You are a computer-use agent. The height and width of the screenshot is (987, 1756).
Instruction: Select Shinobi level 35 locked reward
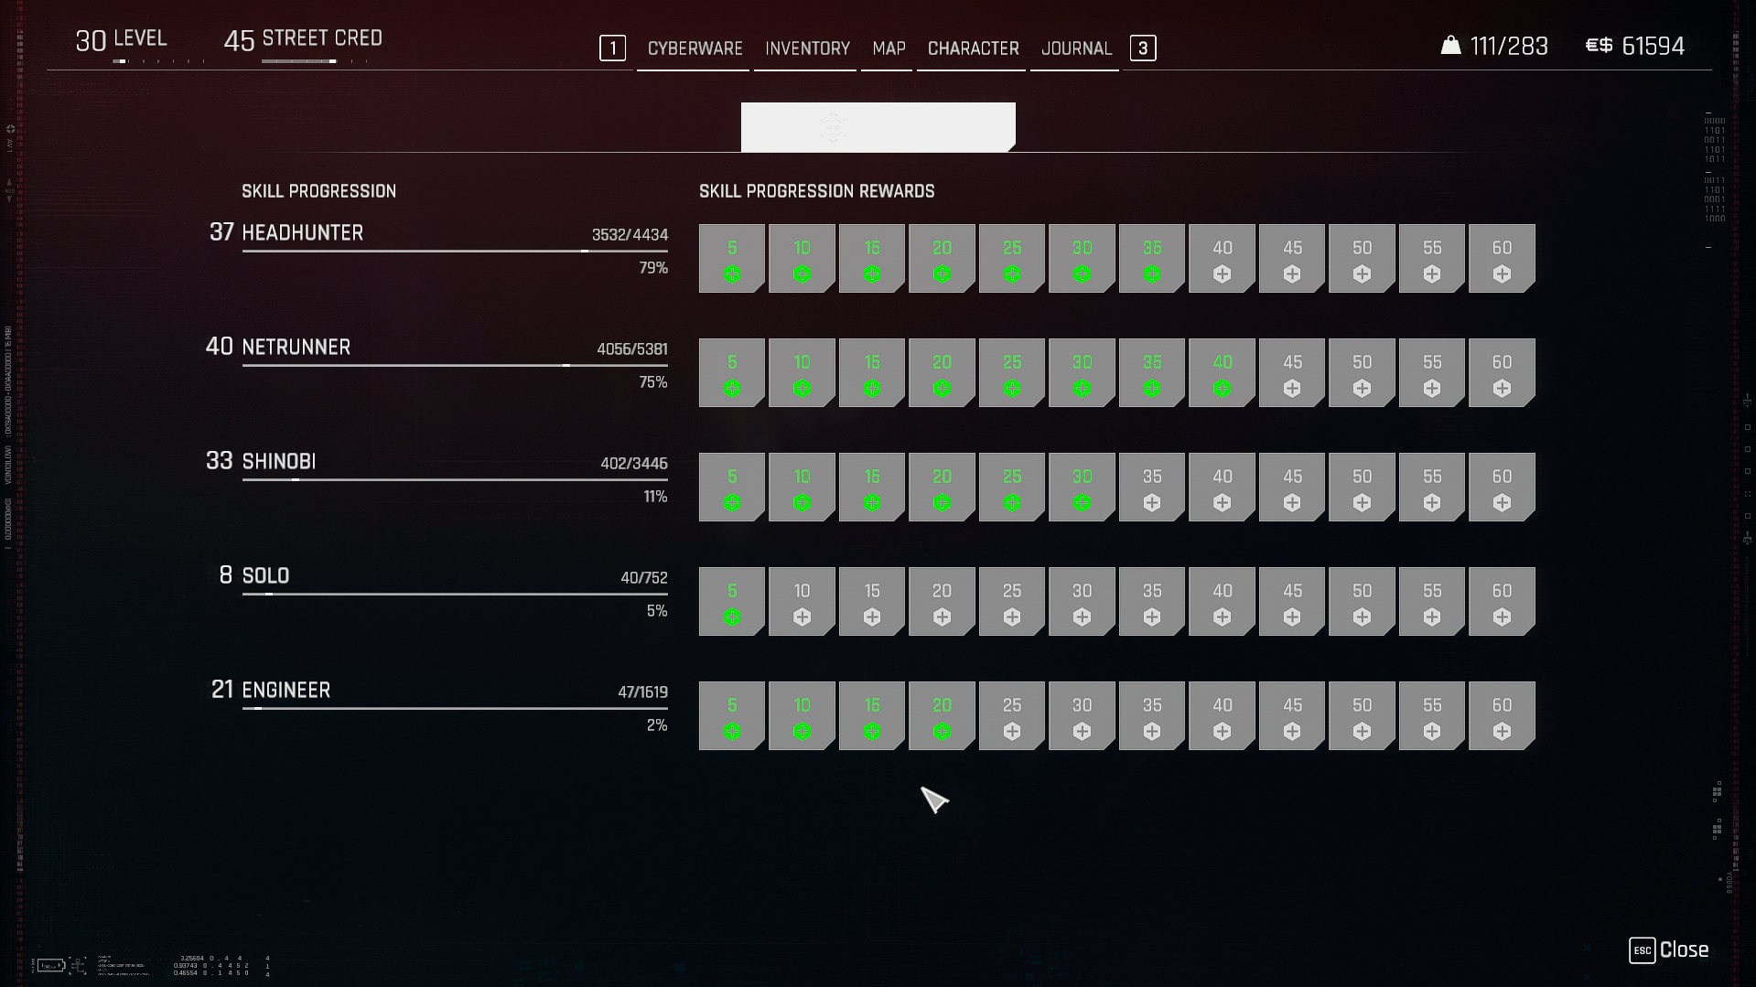1151,488
